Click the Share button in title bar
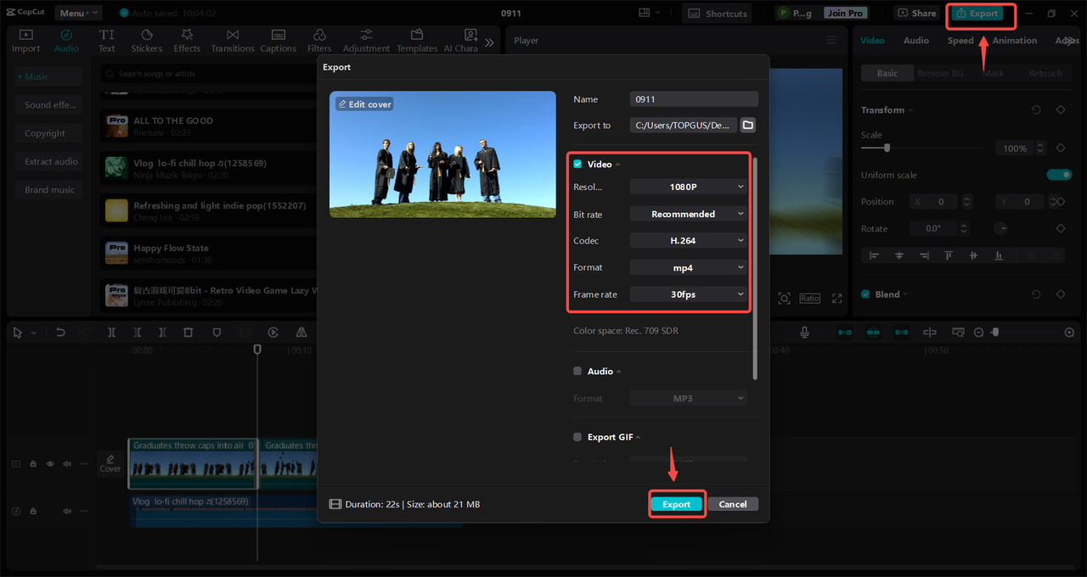1087x577 pixels. (916, 13)
